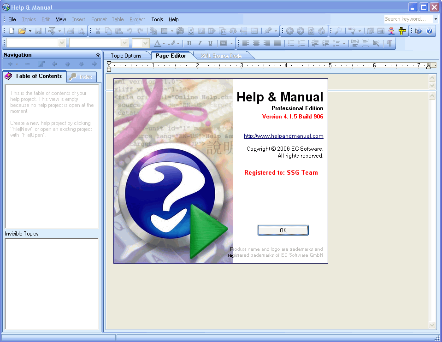The height and width of the screenshot is (342, 442).
Task: Click the Redo arrow icon
Action: point(140,31)
